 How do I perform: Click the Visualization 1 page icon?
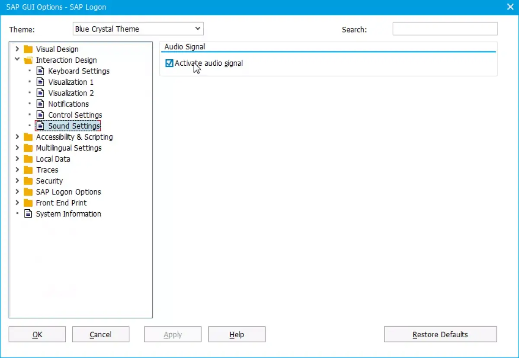tap(40, 82)
